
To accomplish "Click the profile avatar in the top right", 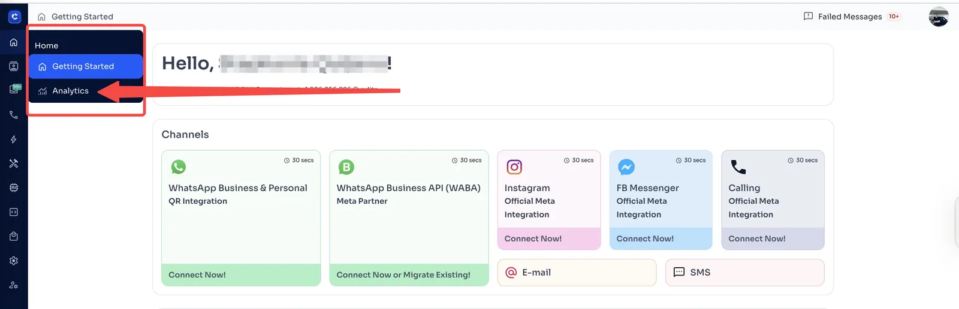I will coord(938,17).
